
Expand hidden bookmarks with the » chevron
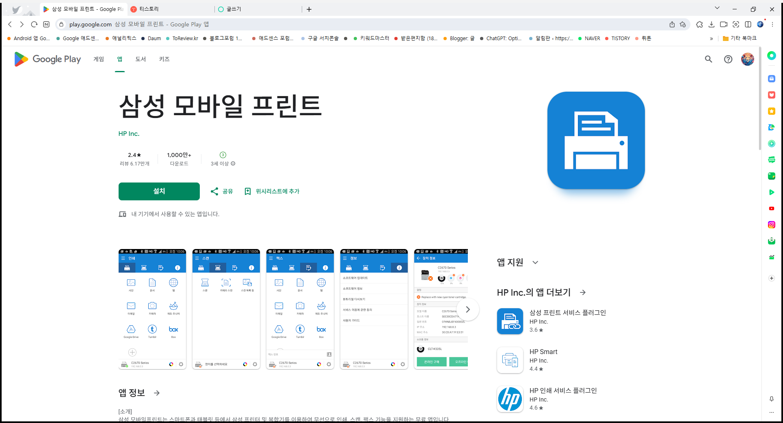[x=712, y=38]
